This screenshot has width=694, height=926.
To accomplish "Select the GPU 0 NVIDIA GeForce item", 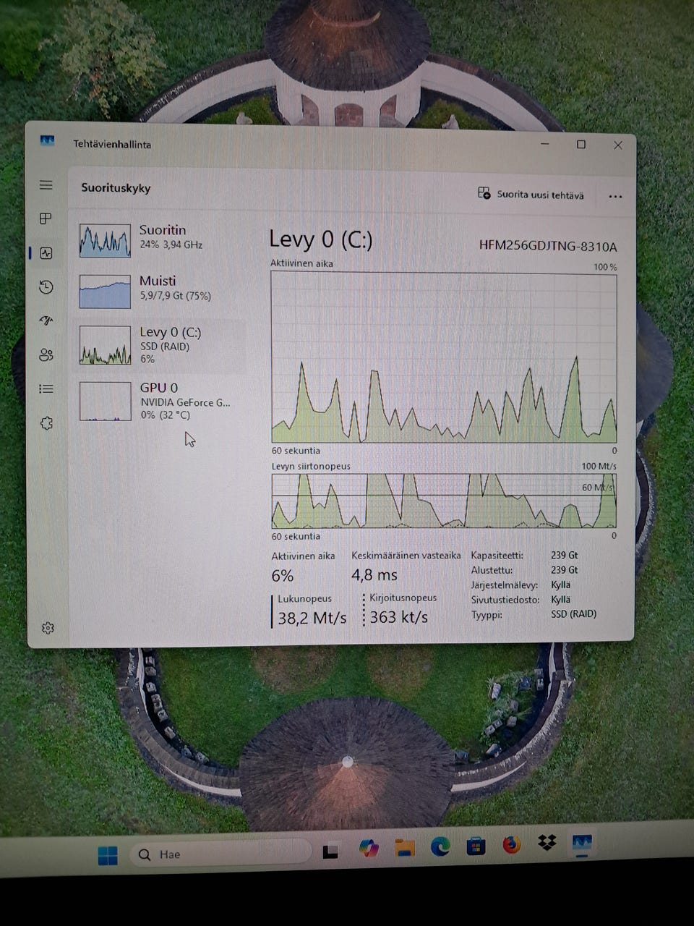I will pos(159,401).
